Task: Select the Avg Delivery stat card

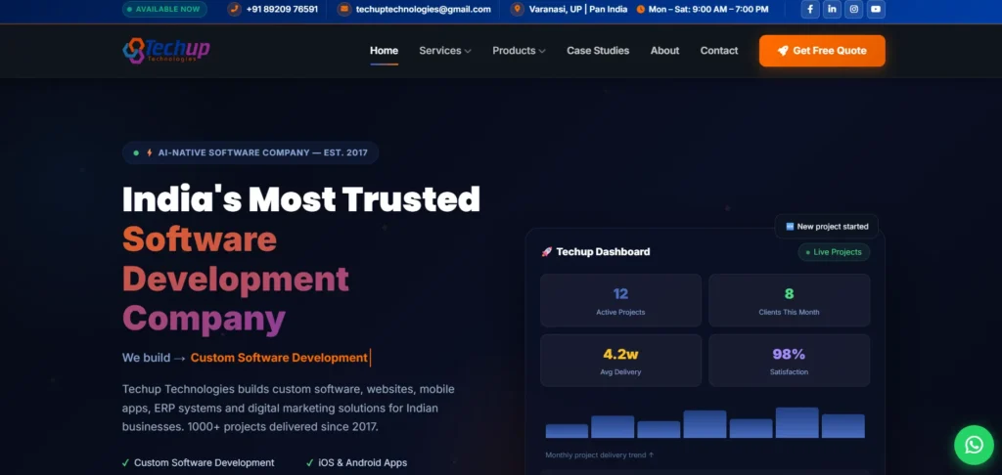Action: [620, 361]
